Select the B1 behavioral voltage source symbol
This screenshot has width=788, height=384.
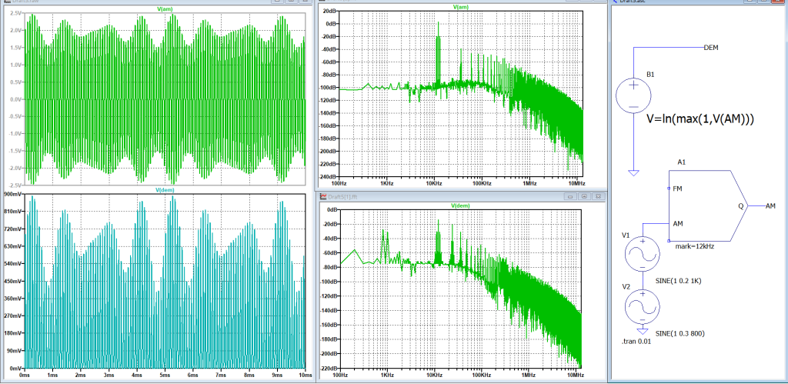[633, 95]
